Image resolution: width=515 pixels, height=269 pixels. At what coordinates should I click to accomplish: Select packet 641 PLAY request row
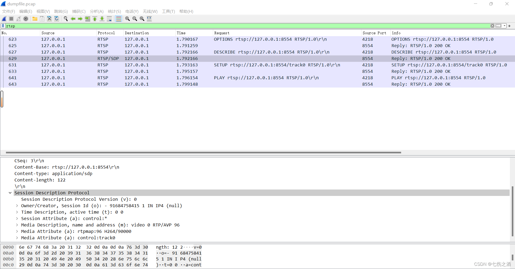pyautogui.click(x=258, y=78)
